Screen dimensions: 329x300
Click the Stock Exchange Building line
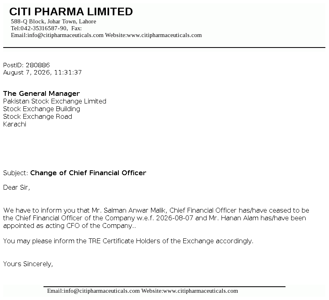[41, 109]
